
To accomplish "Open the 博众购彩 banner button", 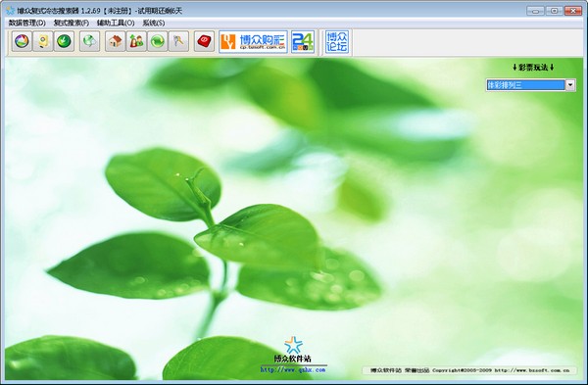I will 253,41.
